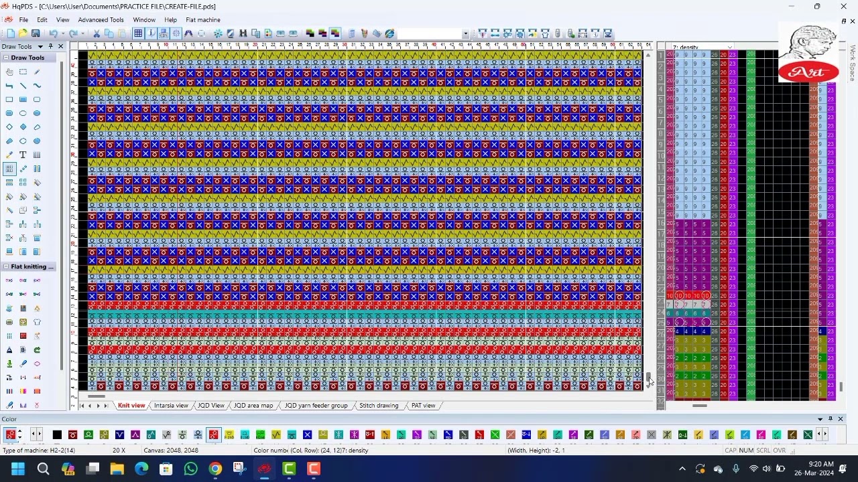The image size is (858, 482).
Task: Click the Open folder toolbar icon
Action: point(23,33)
